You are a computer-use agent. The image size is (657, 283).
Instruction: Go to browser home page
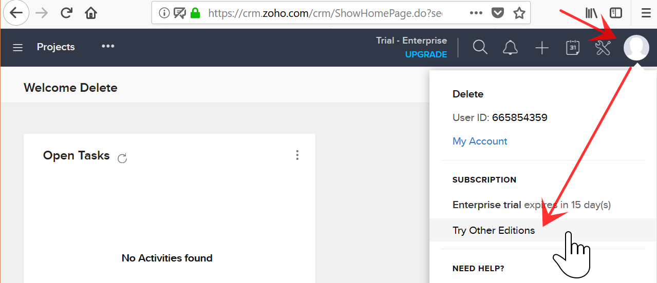tap(91, 13)
